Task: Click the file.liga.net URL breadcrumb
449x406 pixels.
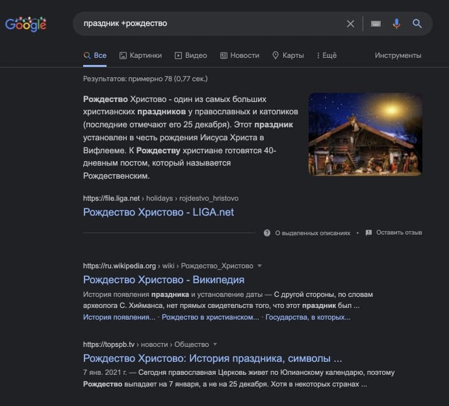Action: (x=160, y=198)
